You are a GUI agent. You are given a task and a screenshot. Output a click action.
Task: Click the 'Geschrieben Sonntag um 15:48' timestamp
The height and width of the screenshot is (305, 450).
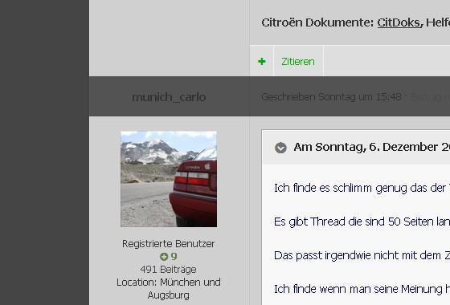point(331,97)
